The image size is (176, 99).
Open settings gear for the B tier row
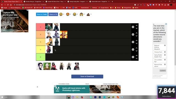pyautogui.click(x=133, y=42)
